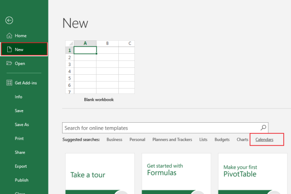Click the Budgets suggested search link

[222, 140]
